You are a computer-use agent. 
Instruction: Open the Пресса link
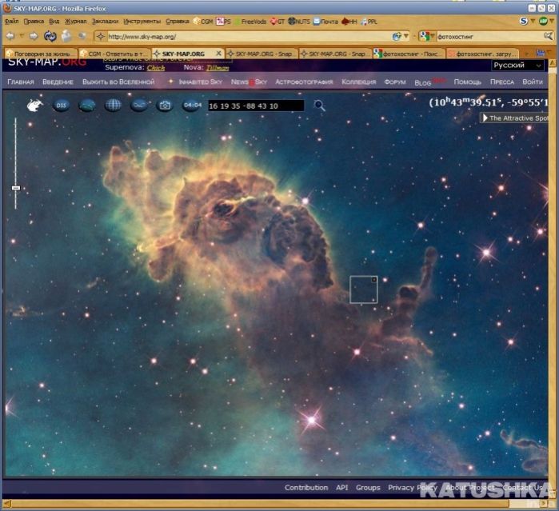tap(502, 82)
